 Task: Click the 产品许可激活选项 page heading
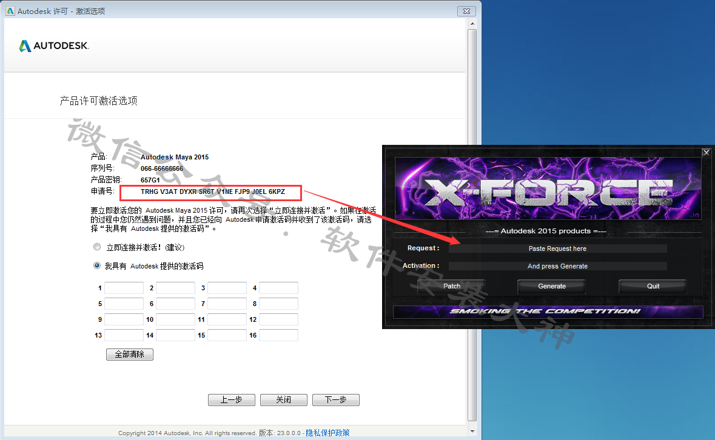point(98,101)
